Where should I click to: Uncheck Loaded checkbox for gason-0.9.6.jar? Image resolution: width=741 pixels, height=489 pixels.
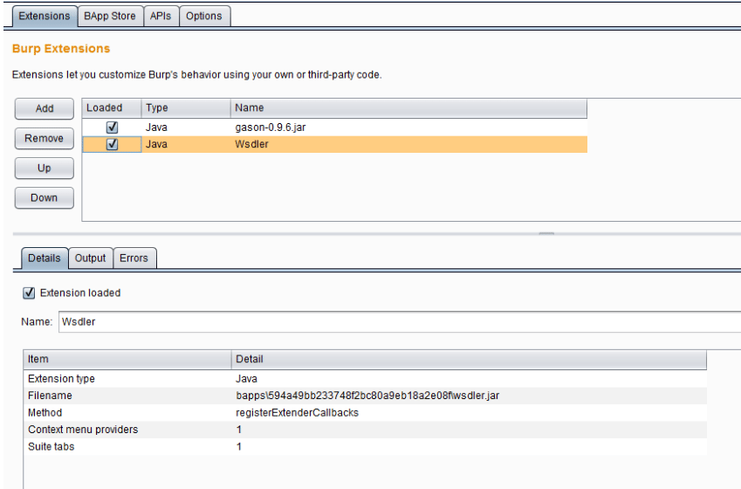pos(112,127)
